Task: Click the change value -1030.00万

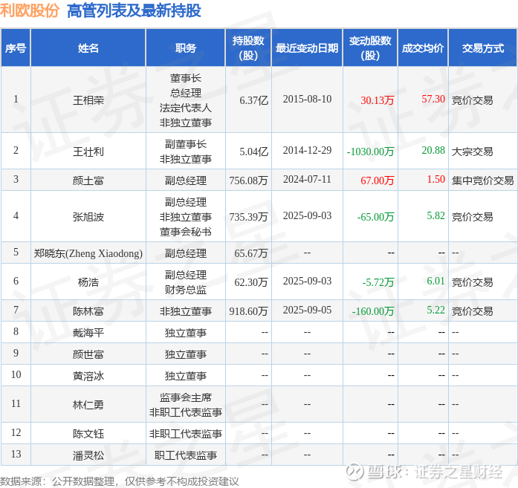Action: coord(370,152)
